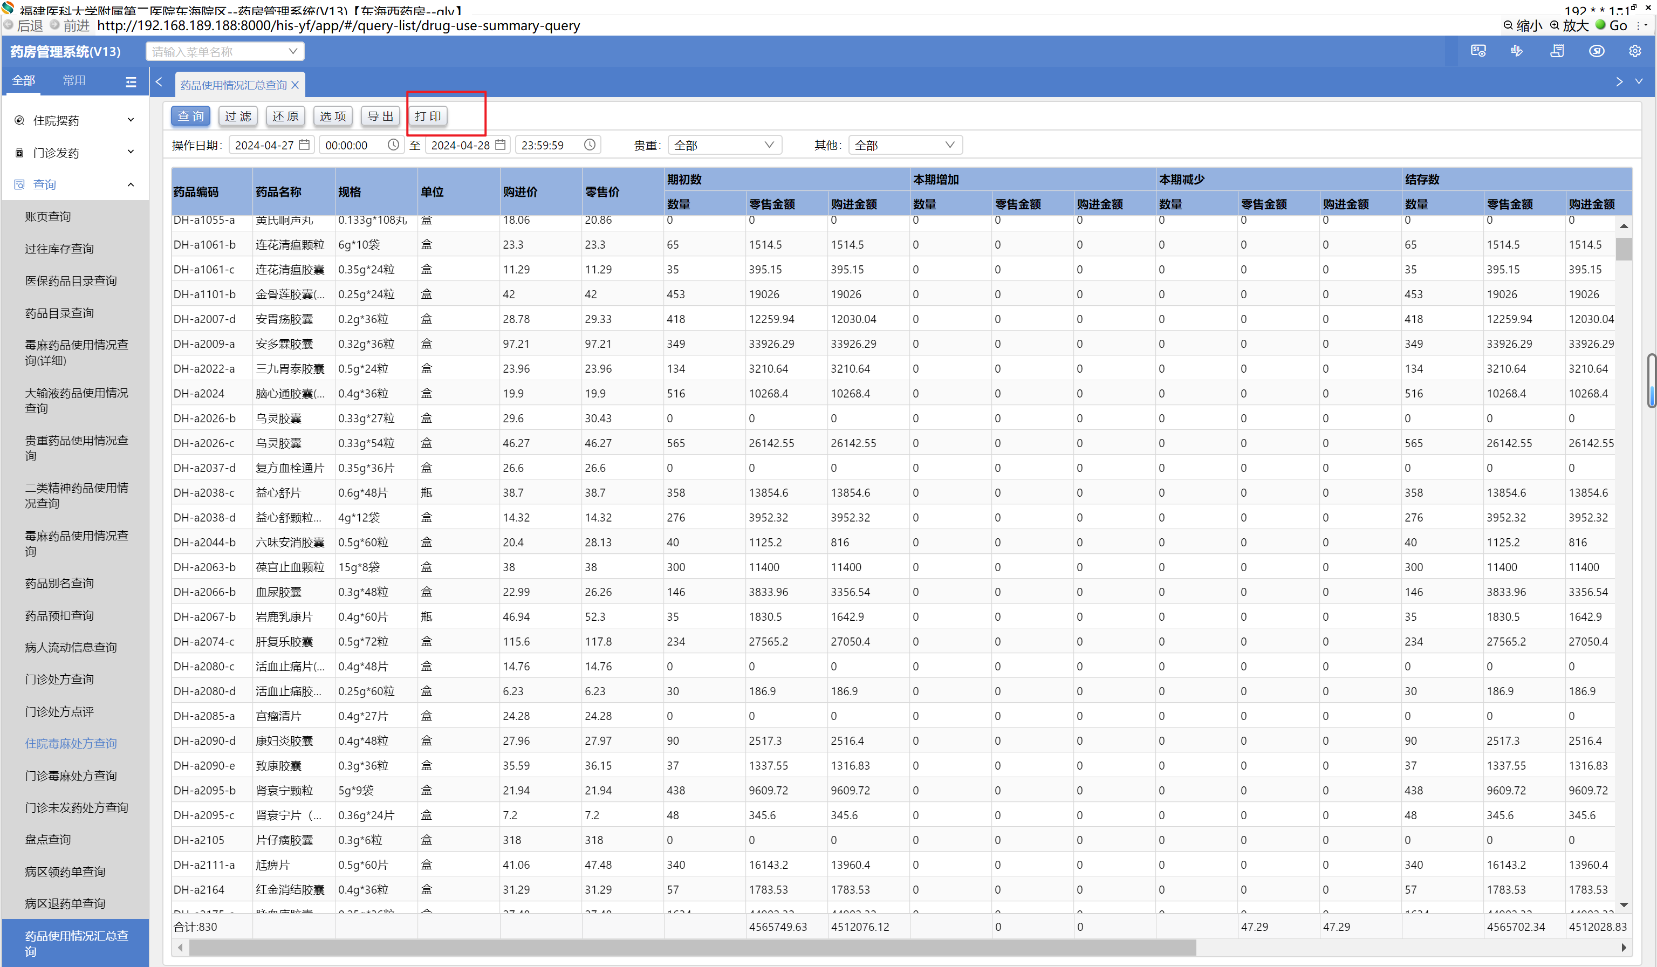Image resolution: width=1657 pixels, height=967 pixels.
Task: Open 药品目录查询 in sidebar
Action: click(59, 313)
